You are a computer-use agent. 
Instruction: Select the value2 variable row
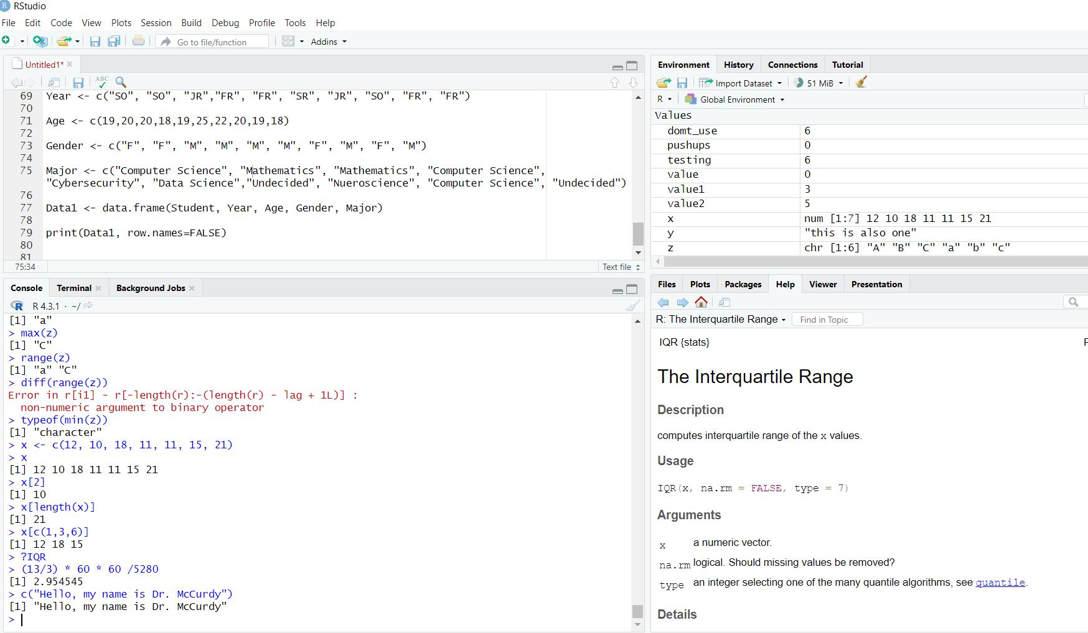(x=870, y=204)
